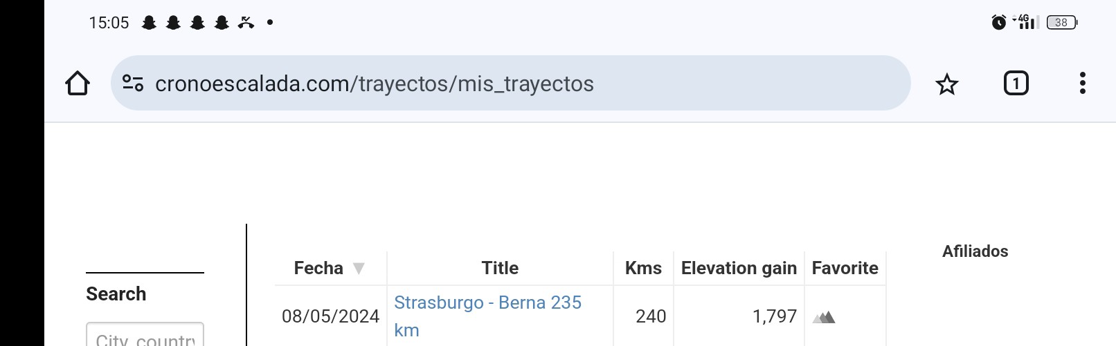Open the browser three-dot menu
Screen dimensions: 1116x346
click(x=1082, y=84)
